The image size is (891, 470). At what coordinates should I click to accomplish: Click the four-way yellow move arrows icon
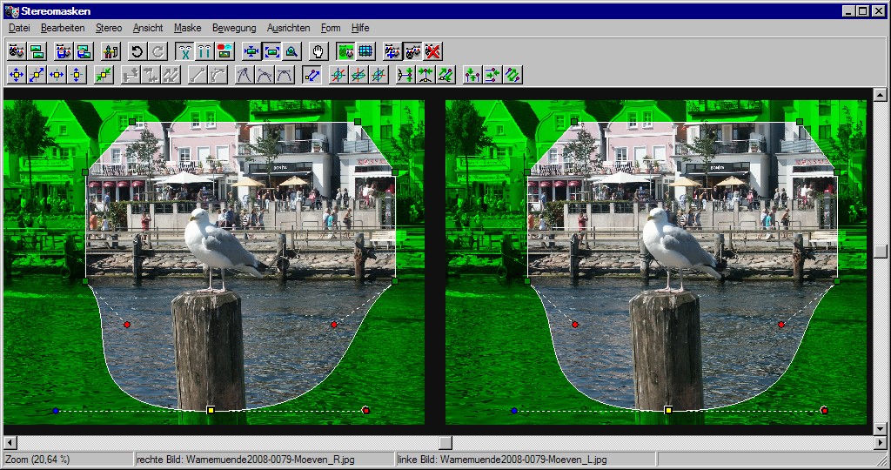point(16,75)
